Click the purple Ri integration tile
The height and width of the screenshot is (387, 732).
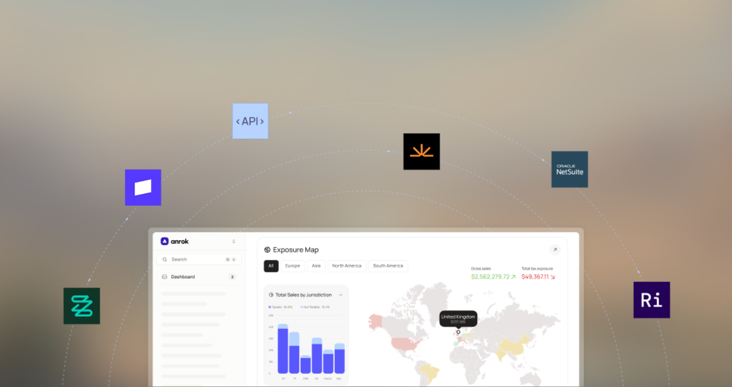(652, 300)
